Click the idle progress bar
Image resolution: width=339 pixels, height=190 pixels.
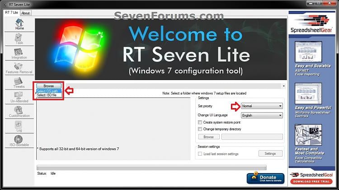coord(151,167)
